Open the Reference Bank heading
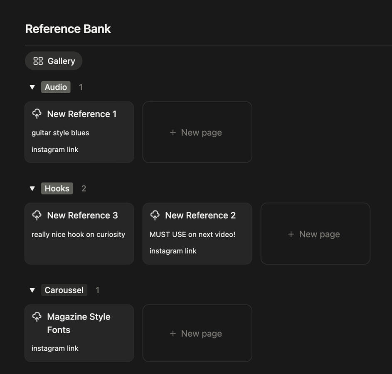 (x=68, y=29)
